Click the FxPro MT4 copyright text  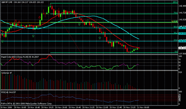26,104
